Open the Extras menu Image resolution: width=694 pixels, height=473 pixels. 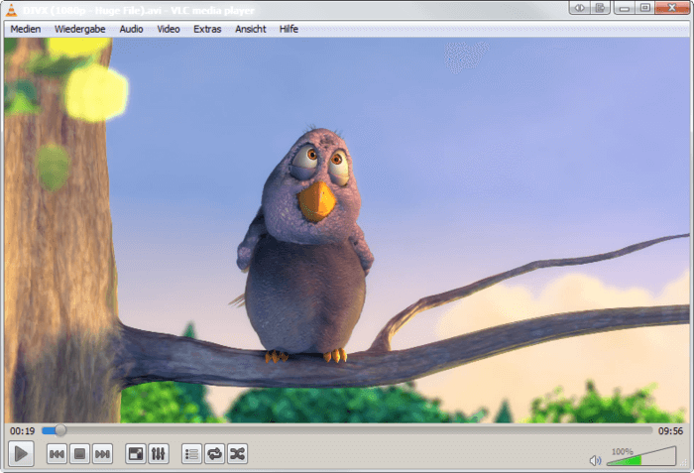(207, 29)
